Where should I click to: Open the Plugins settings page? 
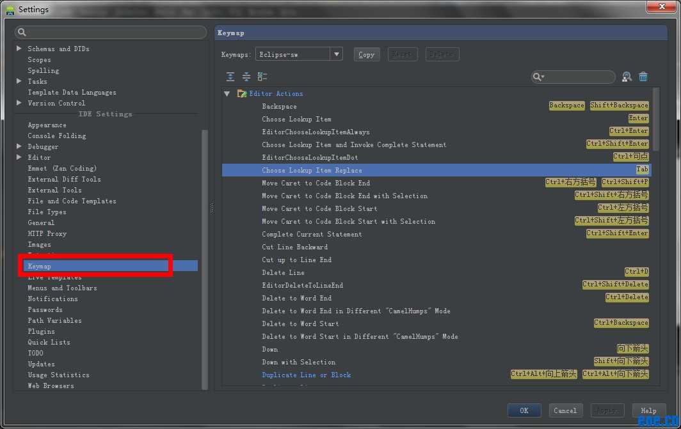(42, 331)
